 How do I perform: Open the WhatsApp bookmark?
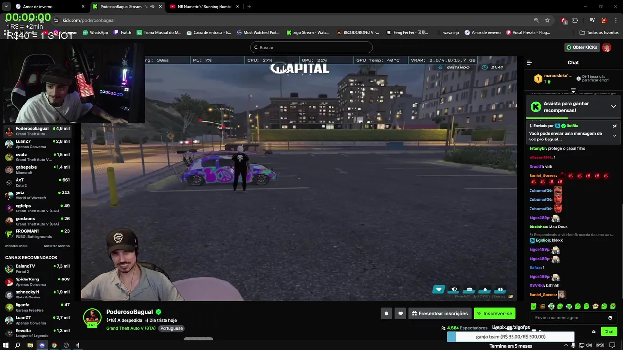pyautogui.click(x=95, y=33)
